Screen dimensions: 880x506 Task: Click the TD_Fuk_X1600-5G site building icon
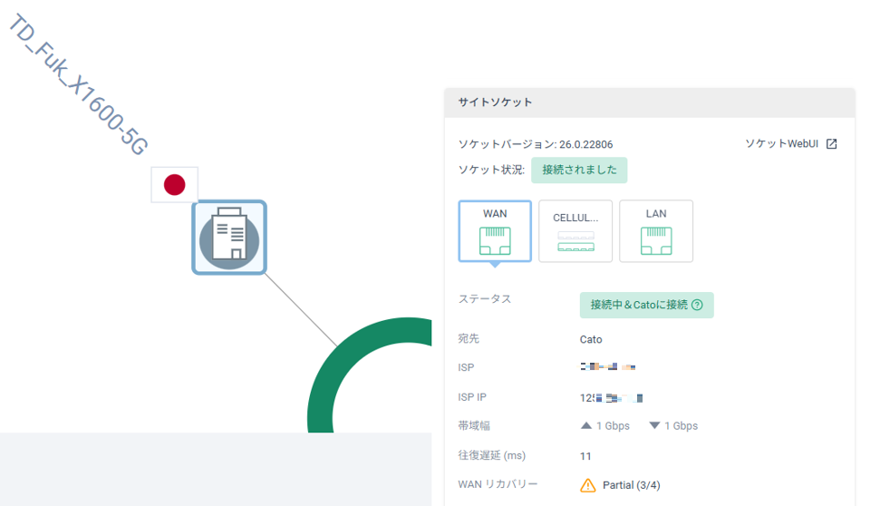229,238
